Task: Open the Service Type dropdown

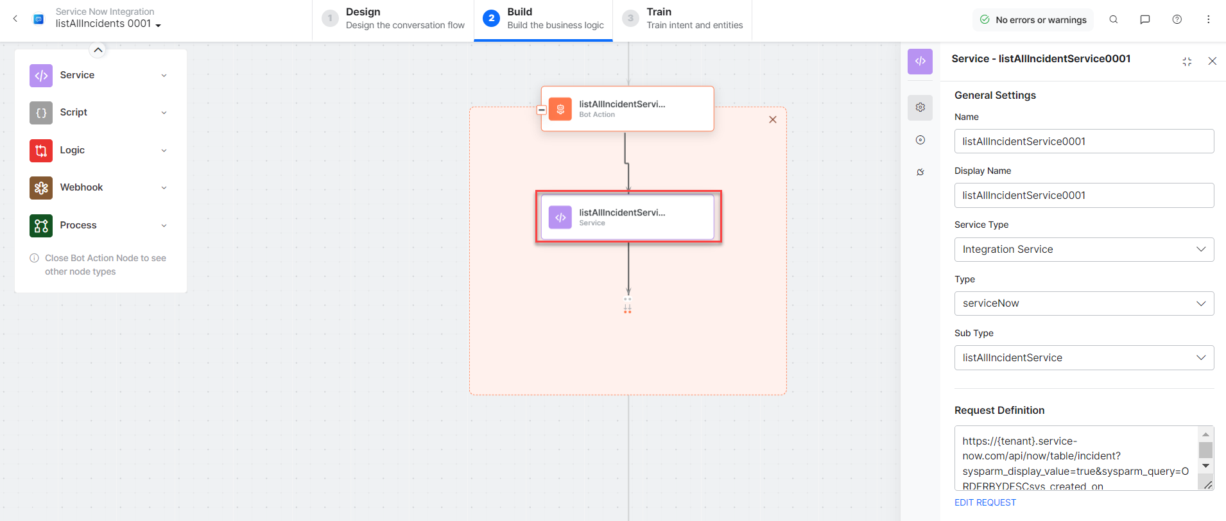Action: coord(1084,250)
